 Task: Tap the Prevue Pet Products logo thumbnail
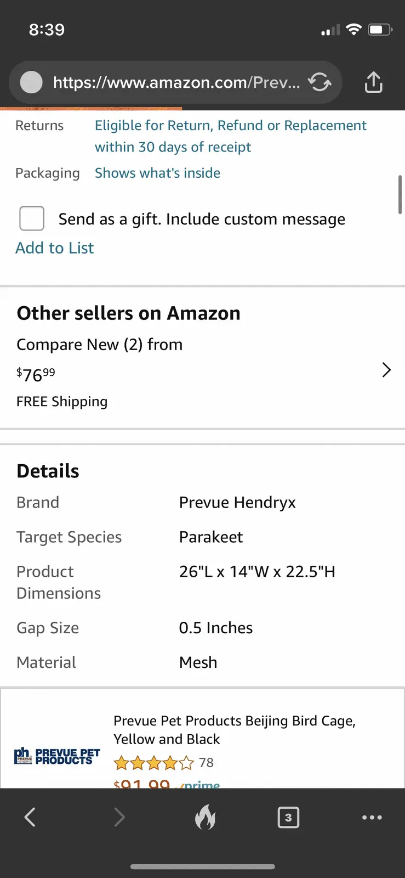(57, 756)
